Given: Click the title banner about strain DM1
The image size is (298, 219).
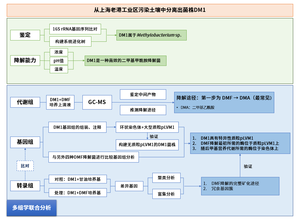Looking at the screenshot, I should tap(150, 10).
